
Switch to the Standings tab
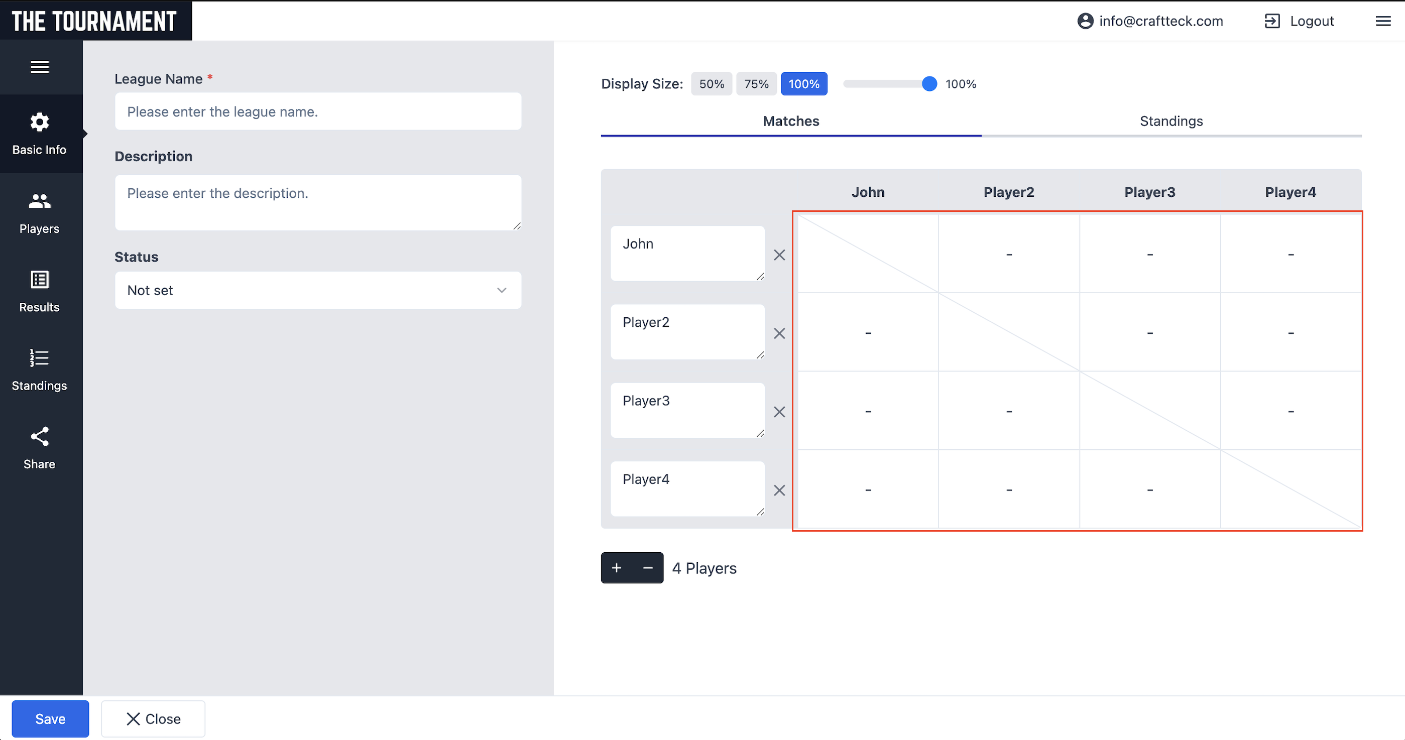pos(1171,121)
